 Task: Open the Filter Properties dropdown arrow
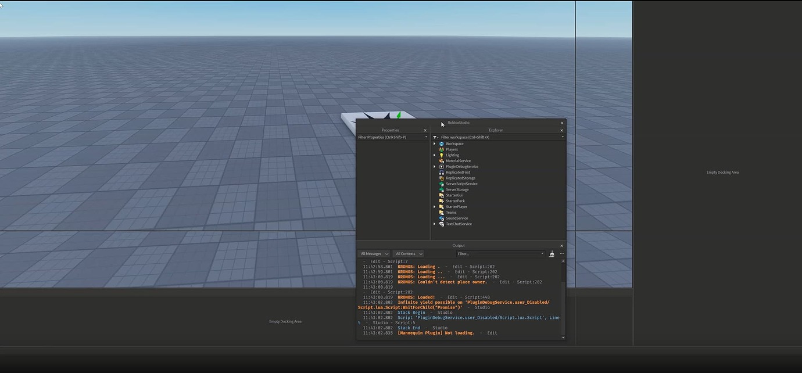[x=426, y=137]
